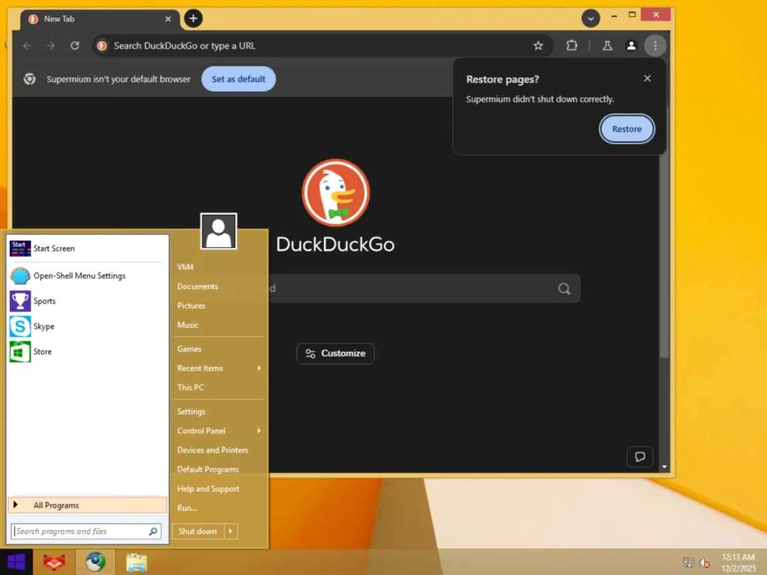Bookmark this tab with the star icon

pos(538,46)
